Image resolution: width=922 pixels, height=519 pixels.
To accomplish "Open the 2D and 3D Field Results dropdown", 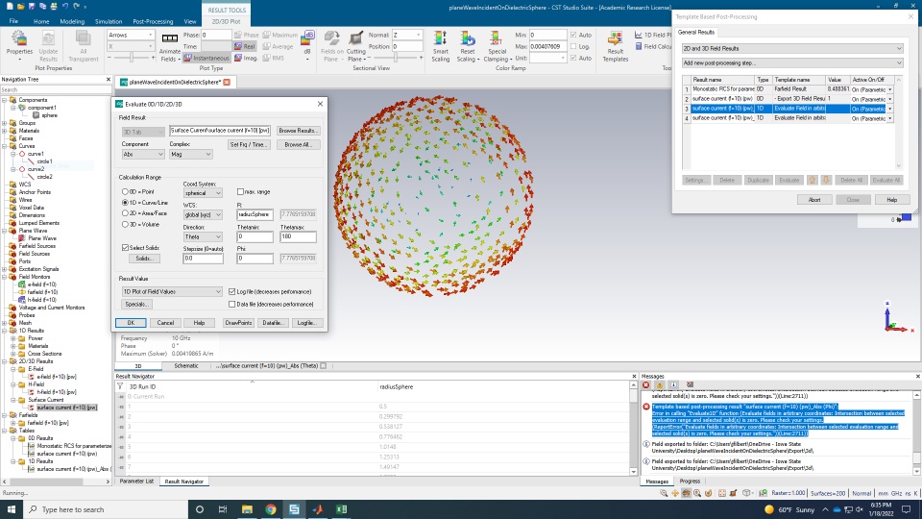I will pyautogui.click(x=792, y=48).
